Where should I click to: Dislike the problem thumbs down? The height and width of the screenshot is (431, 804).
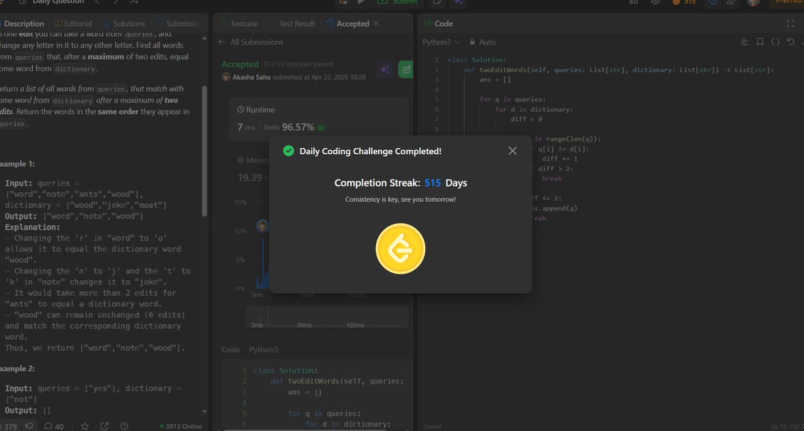(x=30, y=426)
